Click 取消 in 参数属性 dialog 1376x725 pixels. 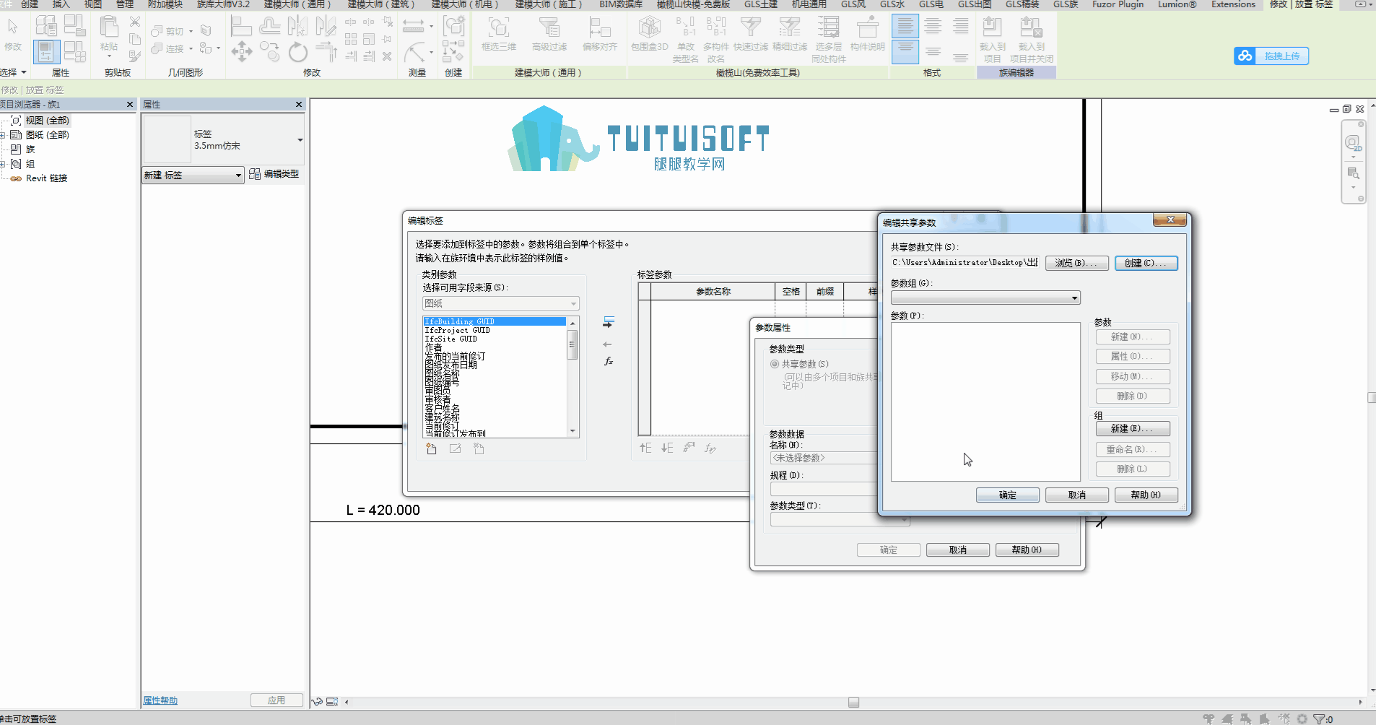(x=958, y=550)
